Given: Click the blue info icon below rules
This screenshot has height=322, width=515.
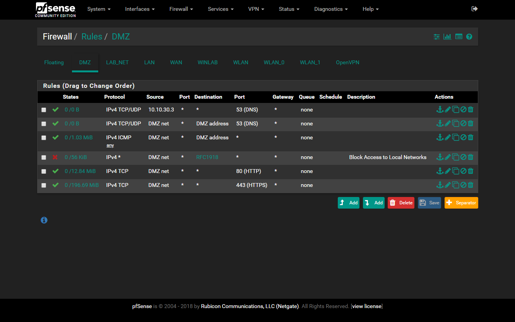Looking at the screenshot, I should coord(44,220).
